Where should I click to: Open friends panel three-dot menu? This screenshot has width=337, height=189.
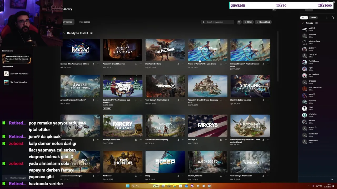pyautogui.click(x=327, y=18)
